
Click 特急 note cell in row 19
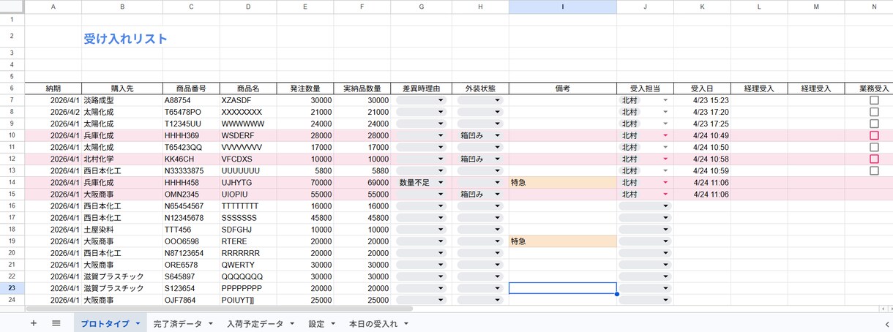(x=562, y=241)
